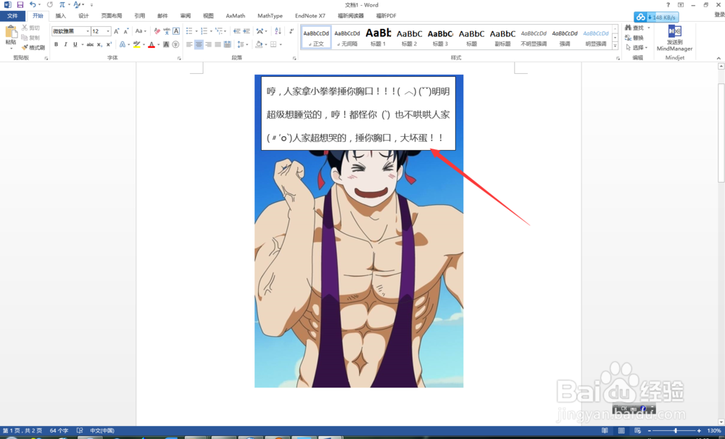Click the Redo icon in quick access toolbar
Image resolution: width=725 pixels, height=439 pixels.
(x=50, y=4)
